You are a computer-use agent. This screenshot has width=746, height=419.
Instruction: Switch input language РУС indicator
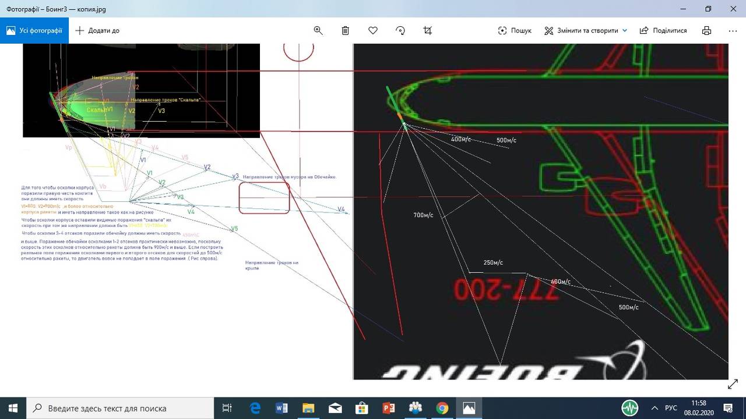coord(671,408)
